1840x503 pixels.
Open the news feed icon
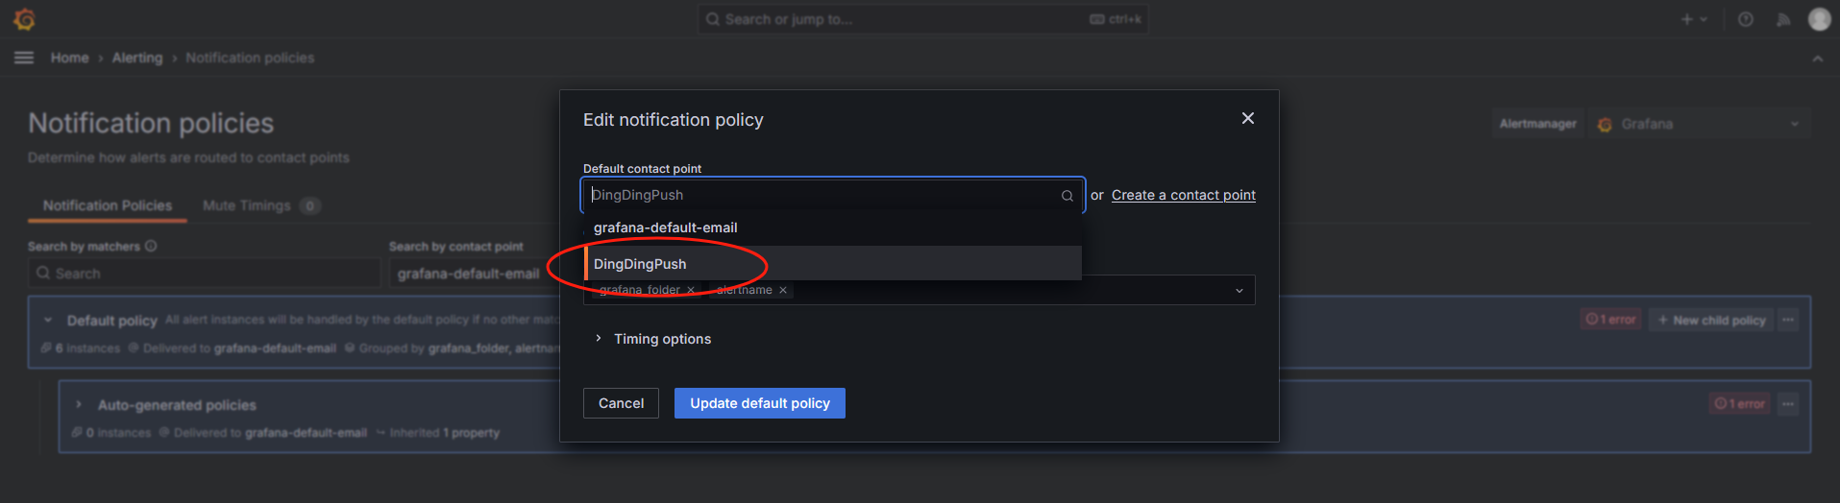click(1783, 19)
